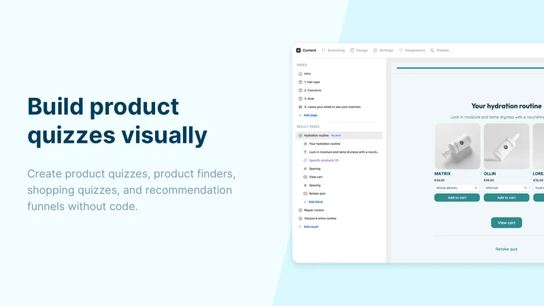Click the MATRIX product image
Image resolution: width=544 pixels, height=306 pixels.
(x=457, y=146)
